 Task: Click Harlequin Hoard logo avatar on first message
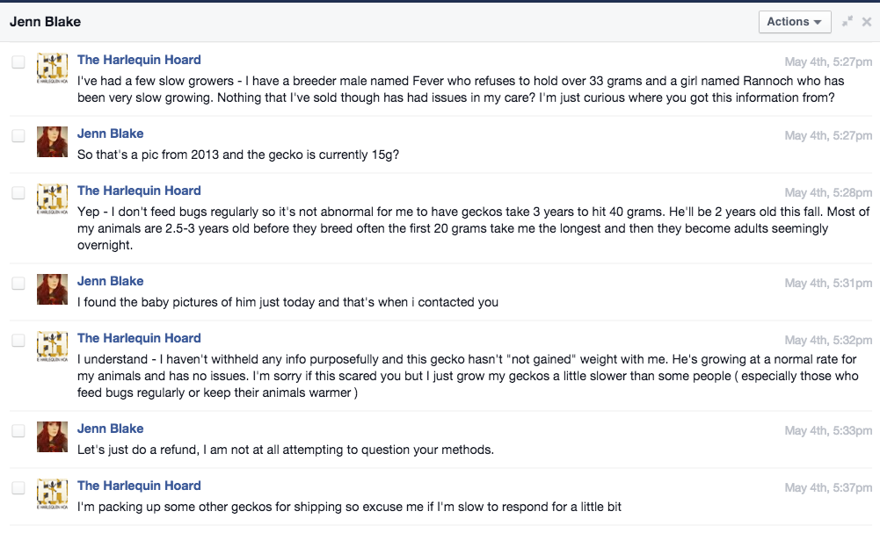tap(52, 68)
